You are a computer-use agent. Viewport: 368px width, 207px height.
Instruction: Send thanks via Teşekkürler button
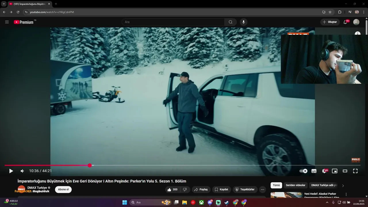tap(245, 189)
